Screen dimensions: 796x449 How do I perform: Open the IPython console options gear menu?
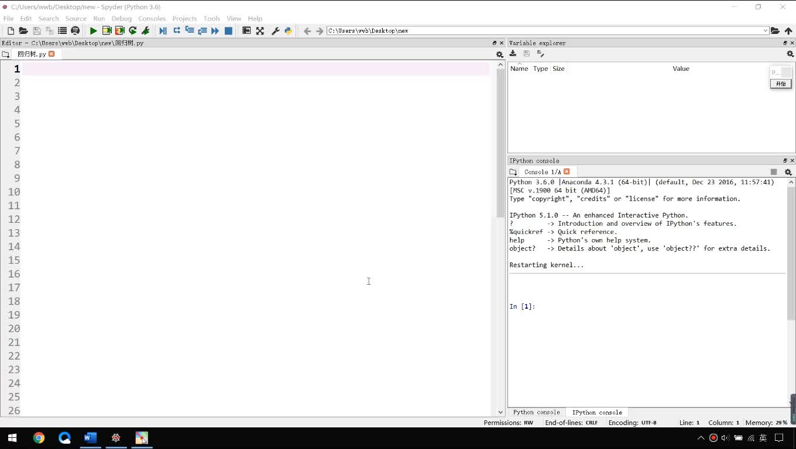pos(788,172)
